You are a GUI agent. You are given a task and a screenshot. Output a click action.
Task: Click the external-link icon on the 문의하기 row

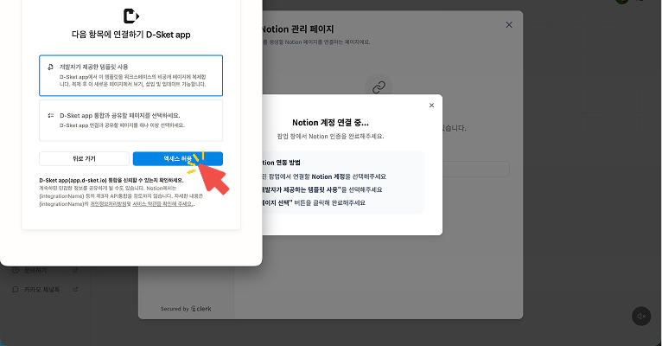(75, 271)
